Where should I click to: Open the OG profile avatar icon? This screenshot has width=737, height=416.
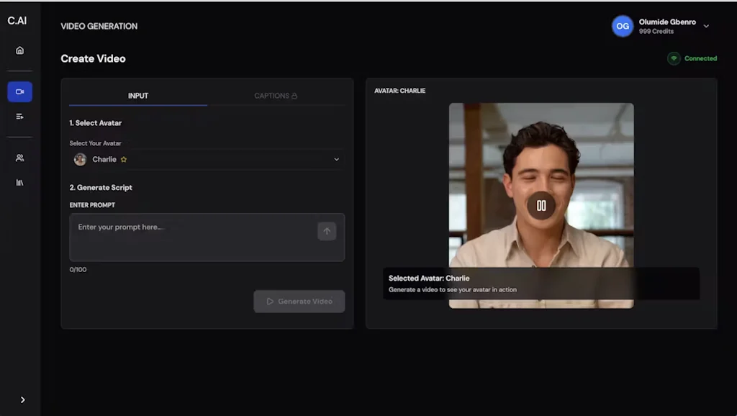pyautogui.click(x=622, y=26)
